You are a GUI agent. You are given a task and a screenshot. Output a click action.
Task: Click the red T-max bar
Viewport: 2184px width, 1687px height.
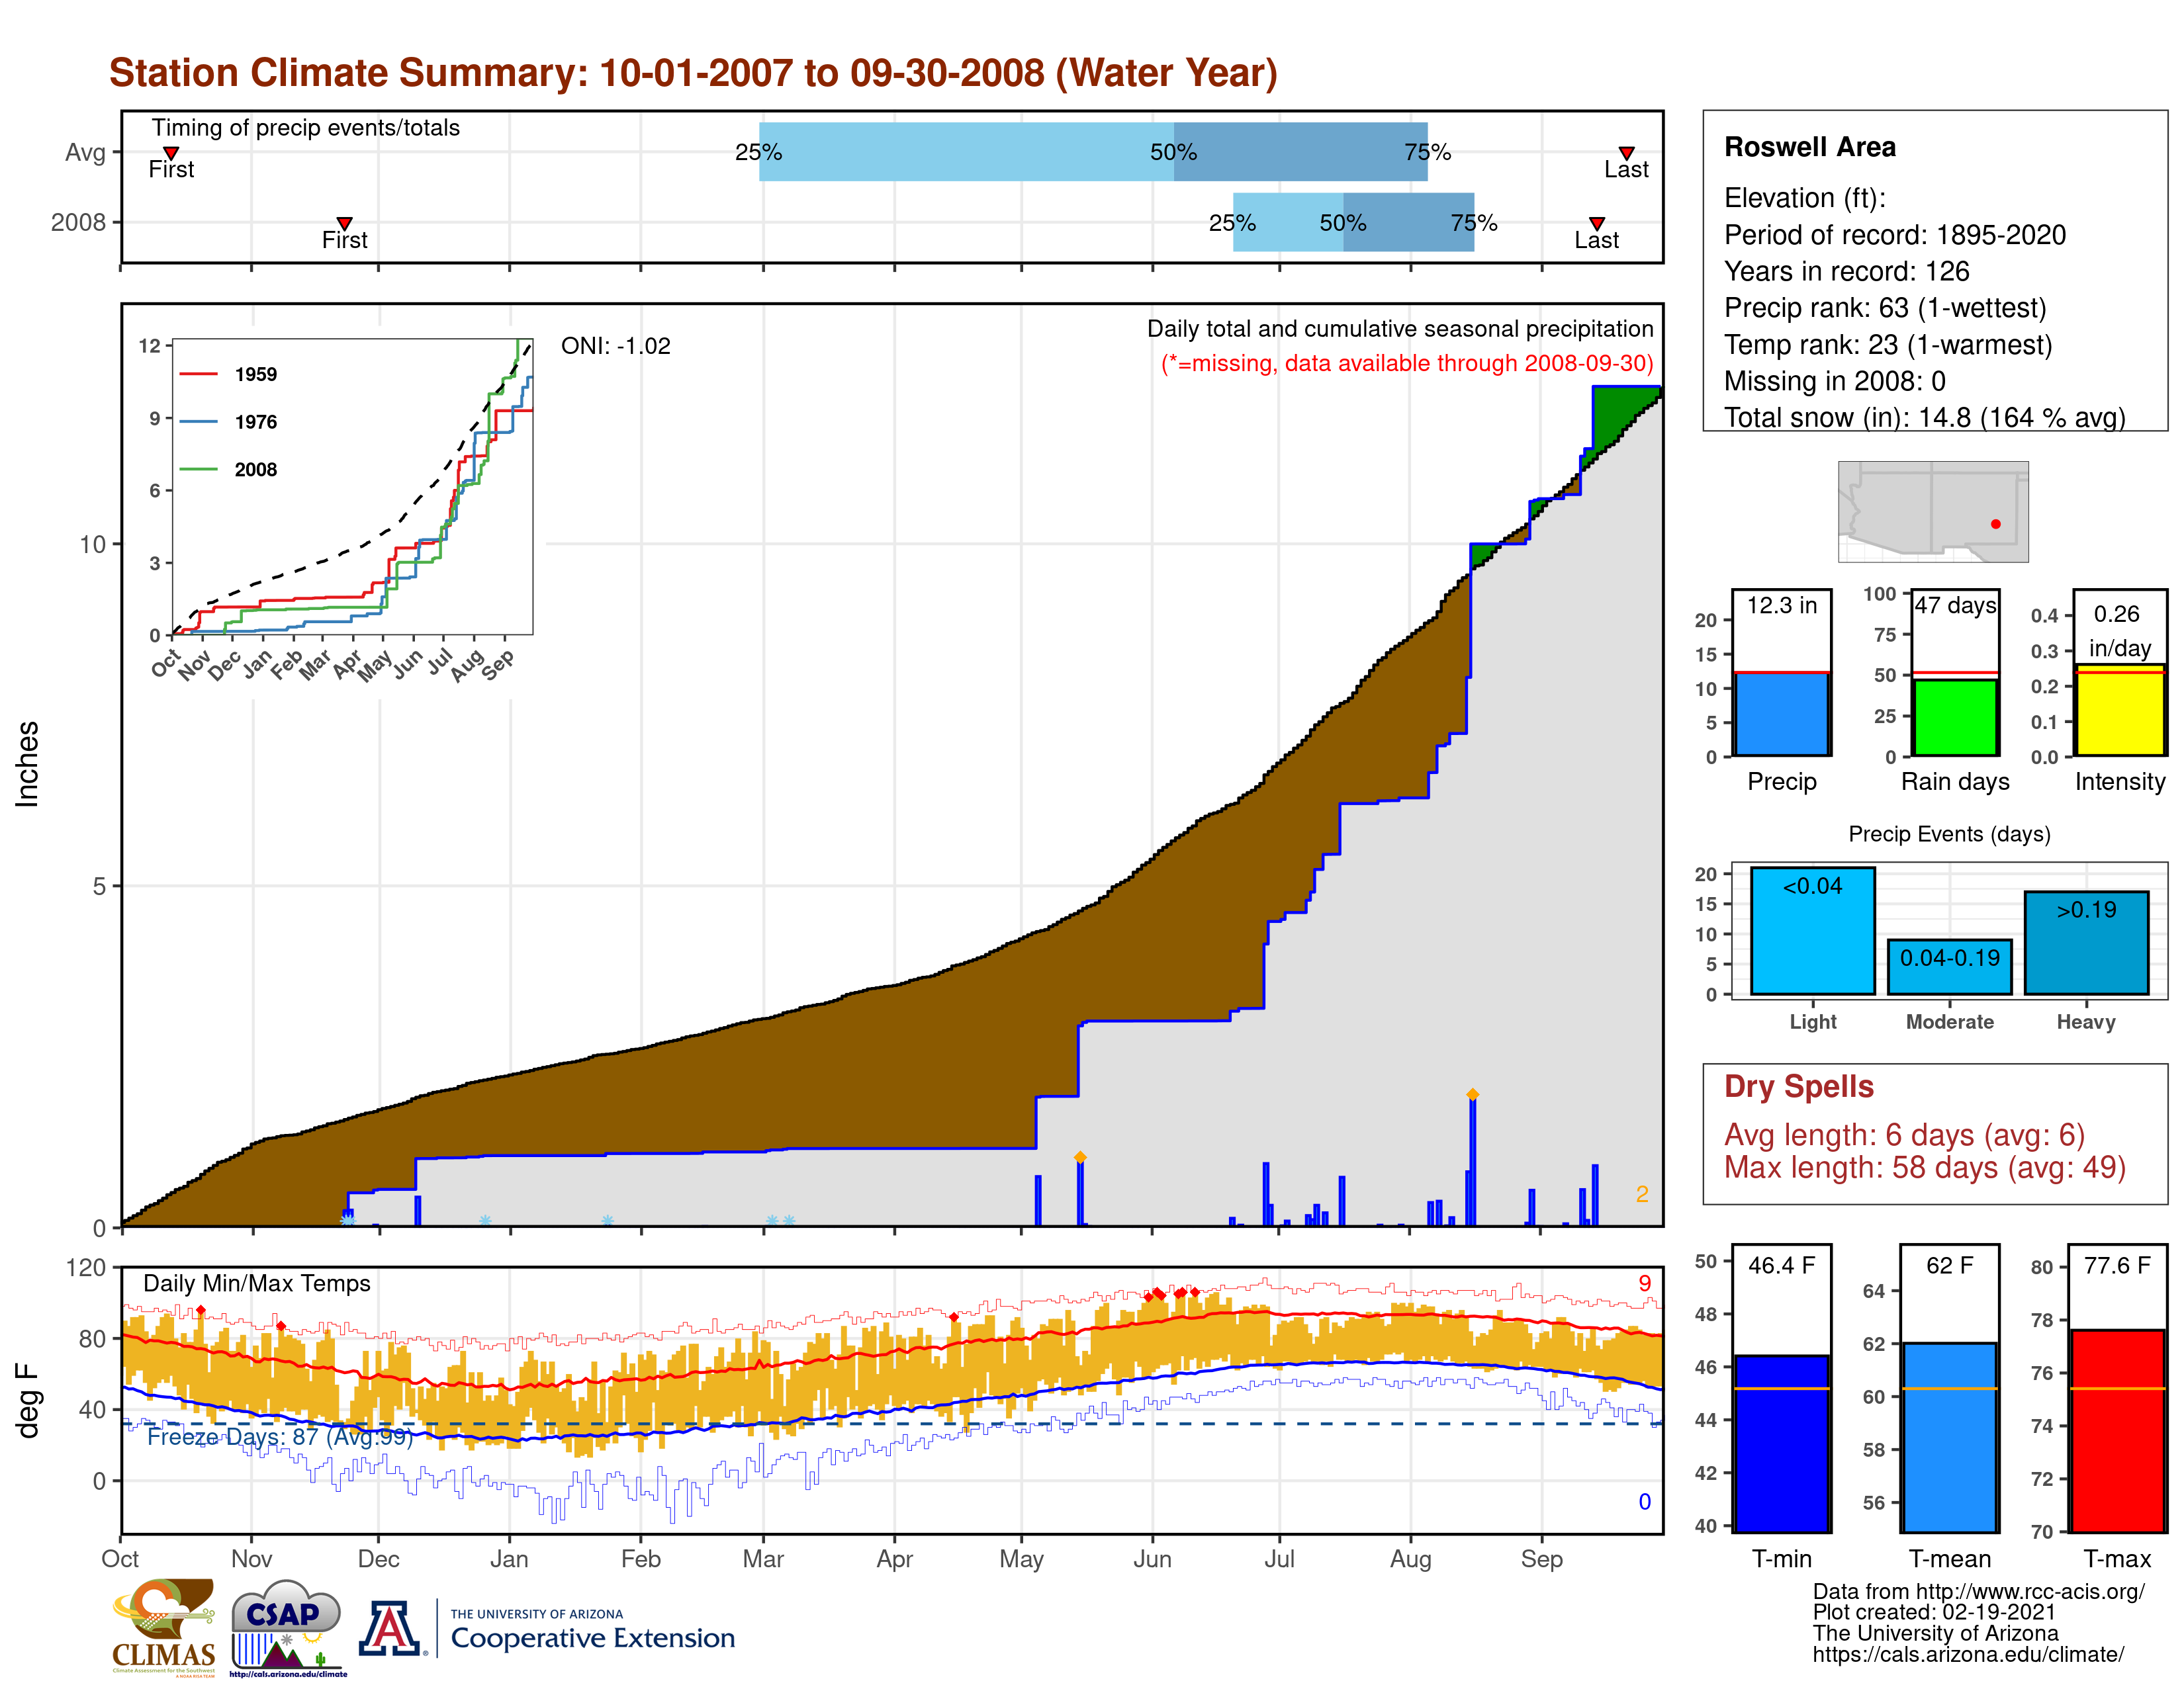click(x=2118, y=1430)
